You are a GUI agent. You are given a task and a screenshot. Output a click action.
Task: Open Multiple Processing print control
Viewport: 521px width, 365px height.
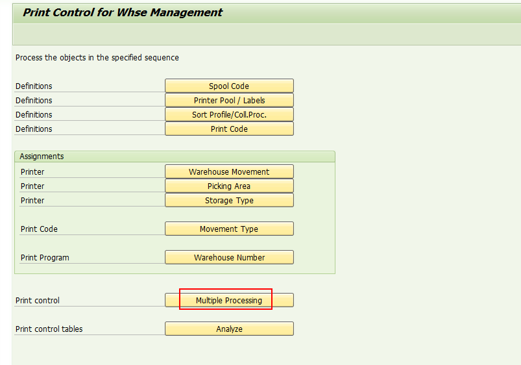(x=229, y=300)
